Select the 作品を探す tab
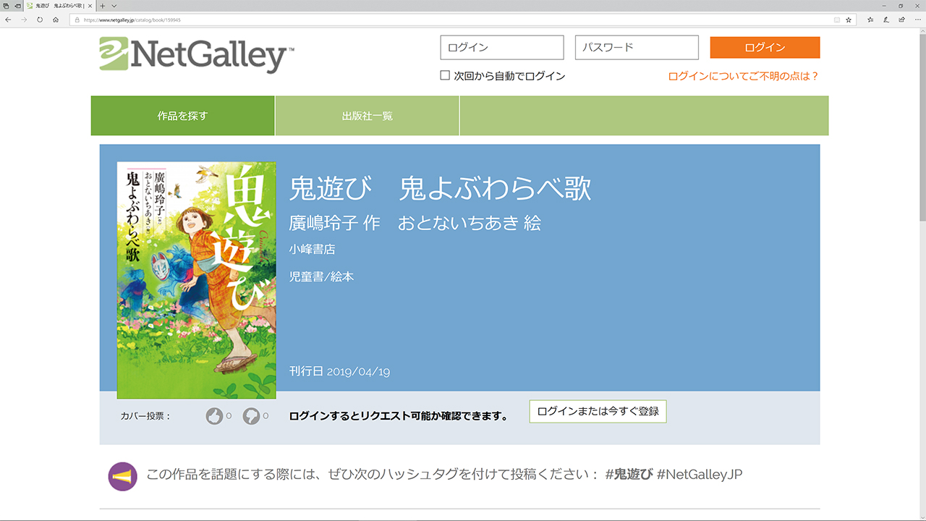The width and height of the screenshot is (926, 521). 182,116
